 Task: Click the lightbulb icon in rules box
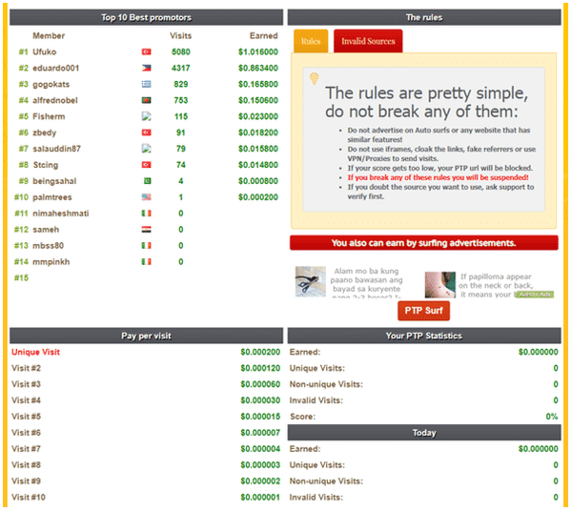point(315,78)
